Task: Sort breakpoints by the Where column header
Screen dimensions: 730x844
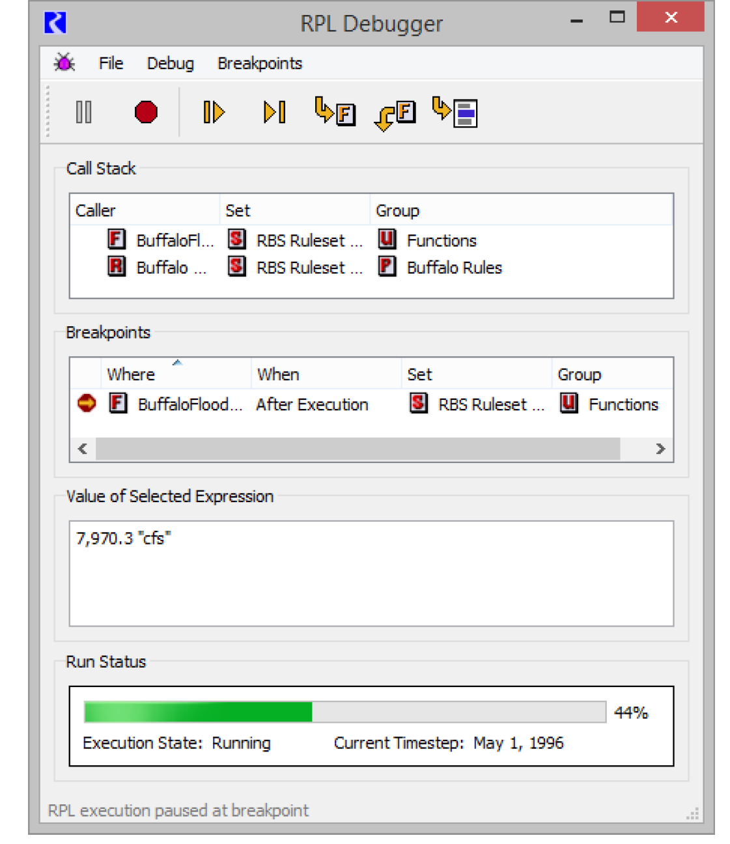Action: pos(131,374)
